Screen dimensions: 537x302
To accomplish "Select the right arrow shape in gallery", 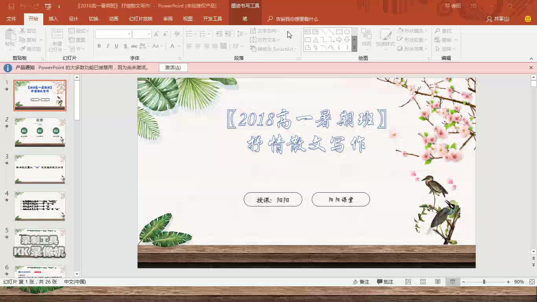I will tap(339, 40).
